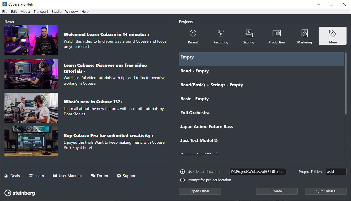The width and height of the screenshot is (351, 201).
Task: Open the Recent projects category
Action: (x=193, y=36)
